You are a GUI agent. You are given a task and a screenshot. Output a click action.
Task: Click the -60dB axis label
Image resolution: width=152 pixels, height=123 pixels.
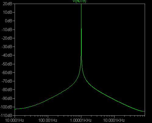[x=7, y=72]
